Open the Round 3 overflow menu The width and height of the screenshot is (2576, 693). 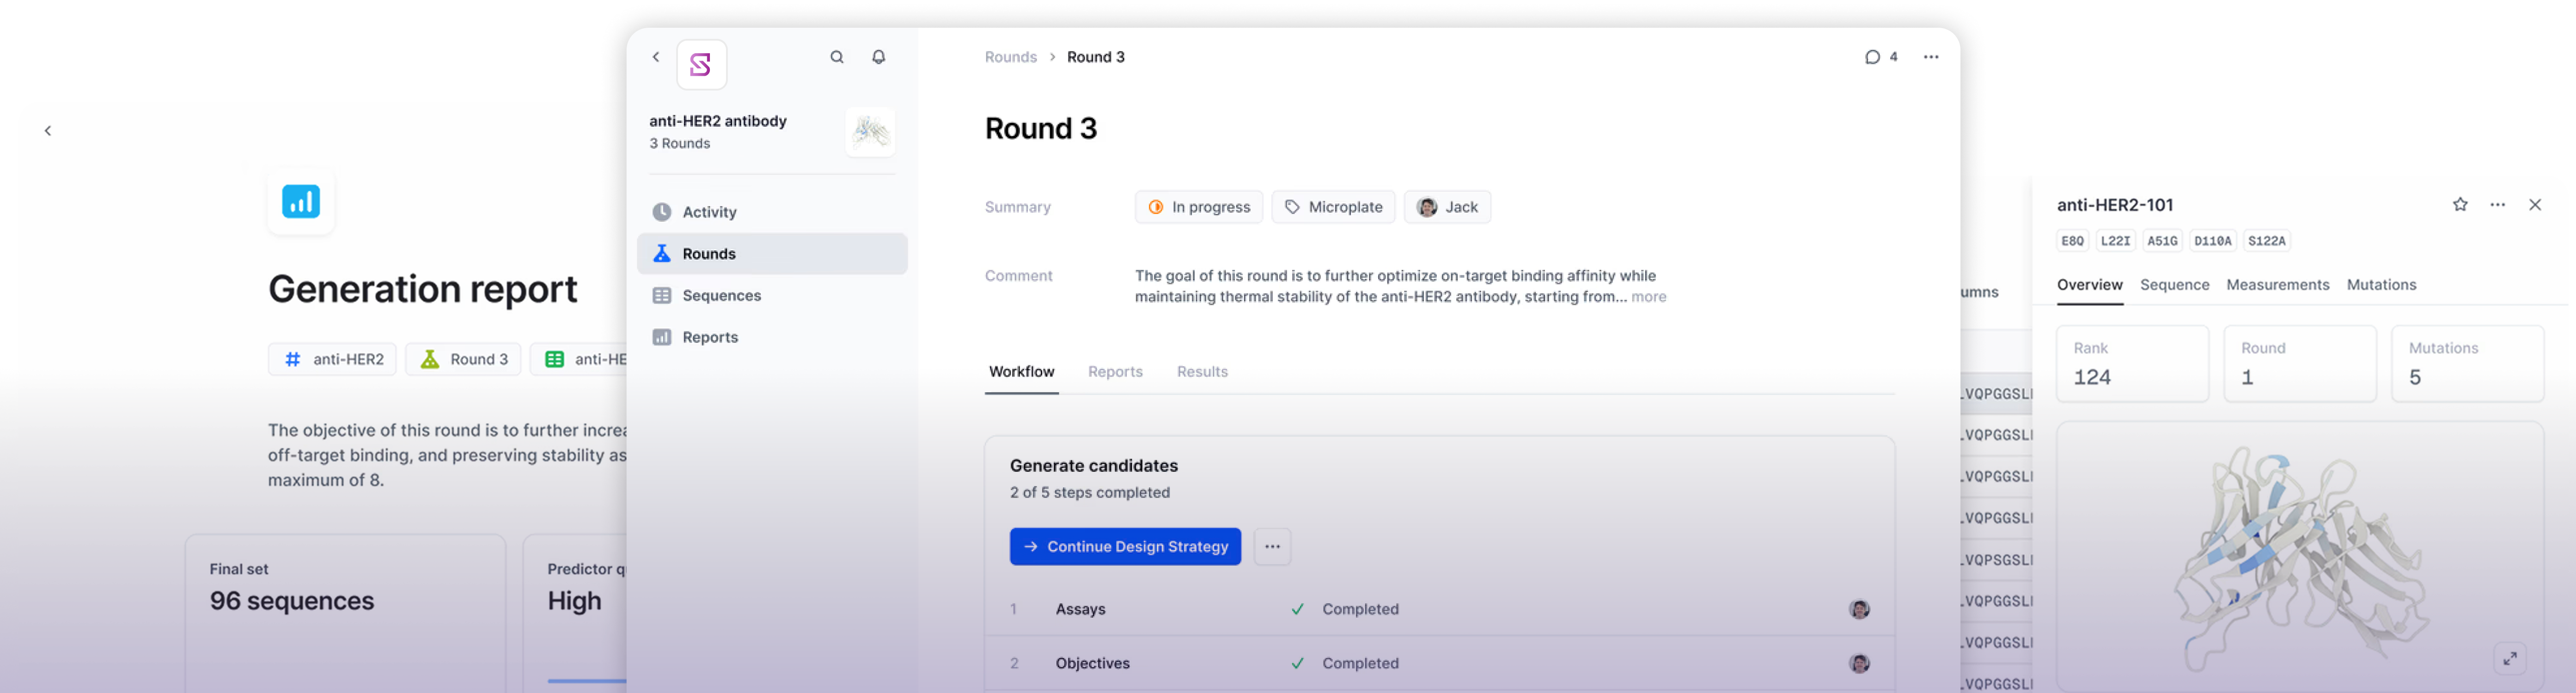pos(1930,57)
